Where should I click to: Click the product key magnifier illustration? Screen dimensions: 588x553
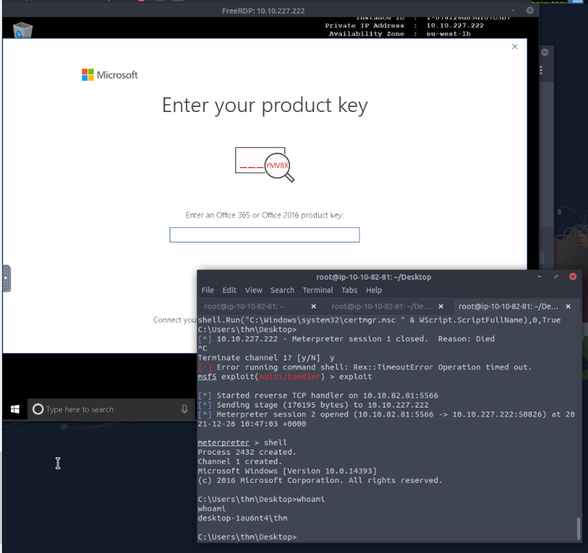[265, 164]
